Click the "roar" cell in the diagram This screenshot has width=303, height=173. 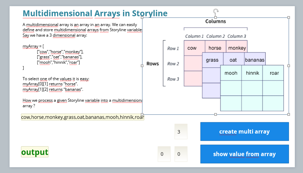click(274, 73)
